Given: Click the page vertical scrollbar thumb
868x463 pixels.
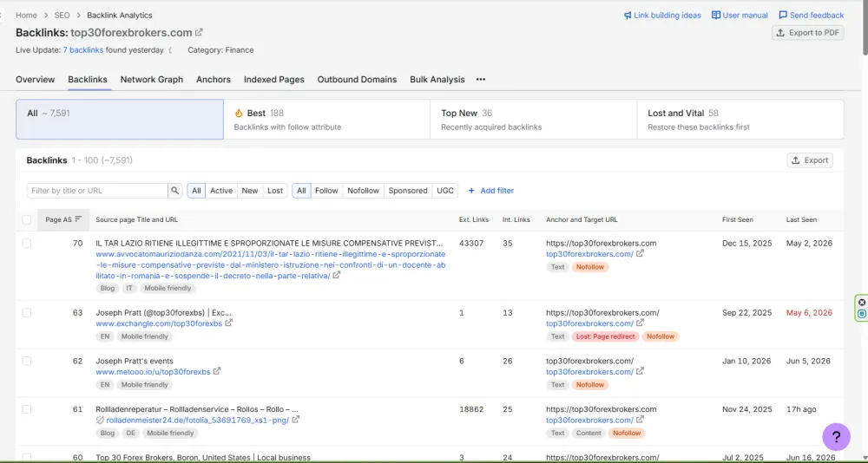Looking at the screenshot, I should [x=865, y=28].
